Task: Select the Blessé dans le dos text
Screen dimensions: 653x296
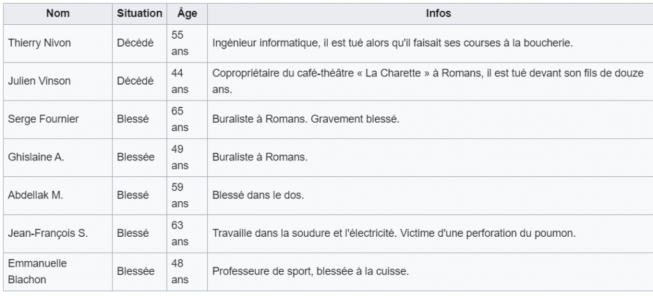Action: click(x=258, y=195)
